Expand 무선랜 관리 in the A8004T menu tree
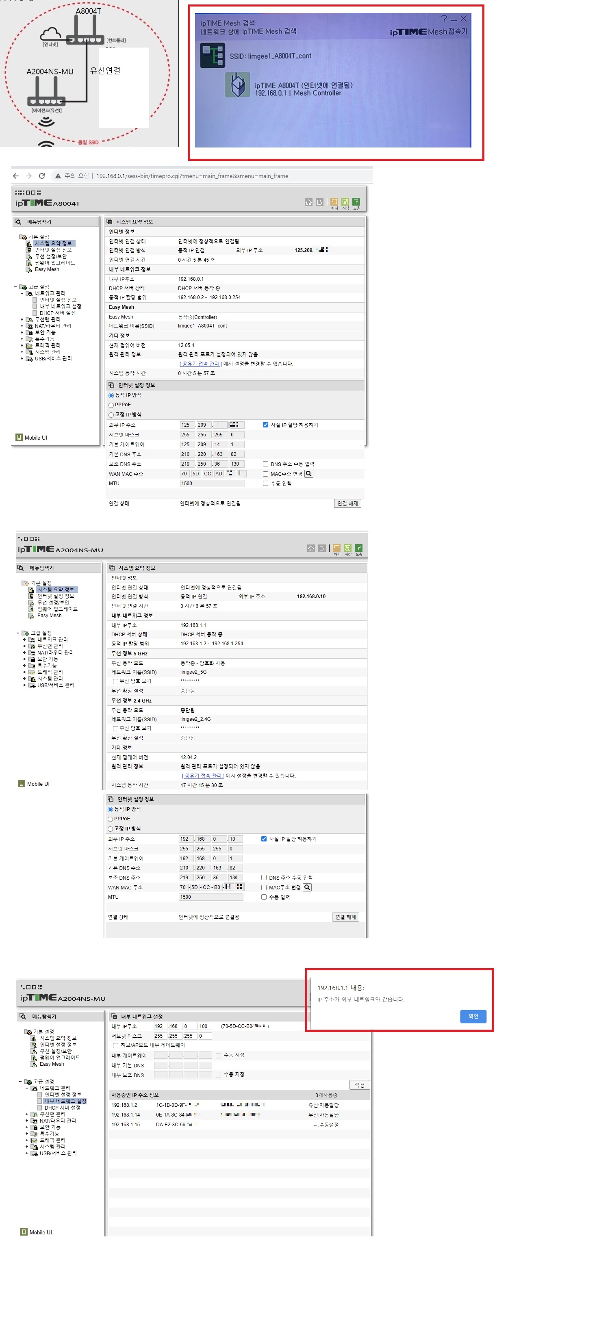This screenshot has width=599, height=1340. coord(22,319)
